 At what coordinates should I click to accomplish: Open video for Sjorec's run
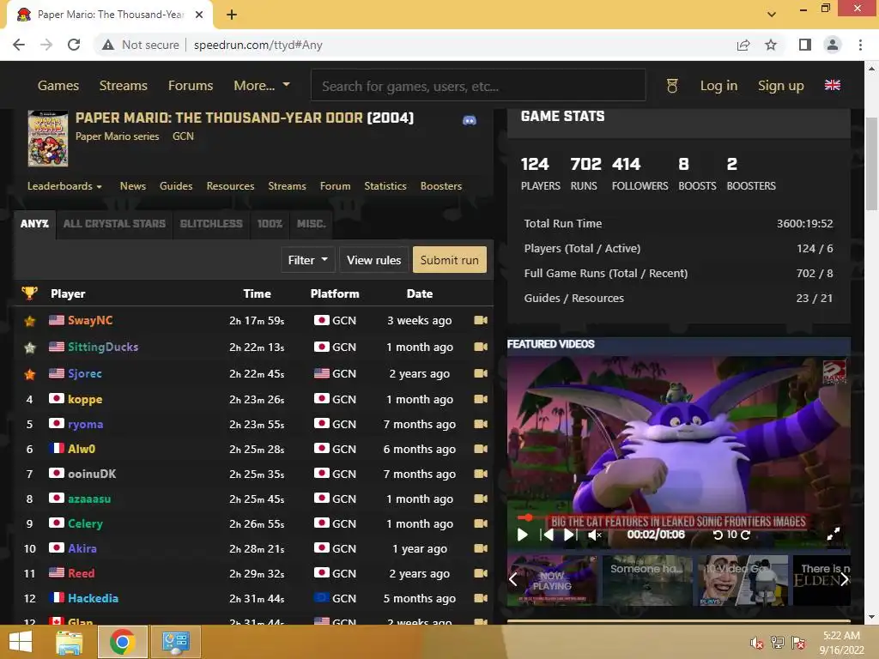click(x=481, y=373)
